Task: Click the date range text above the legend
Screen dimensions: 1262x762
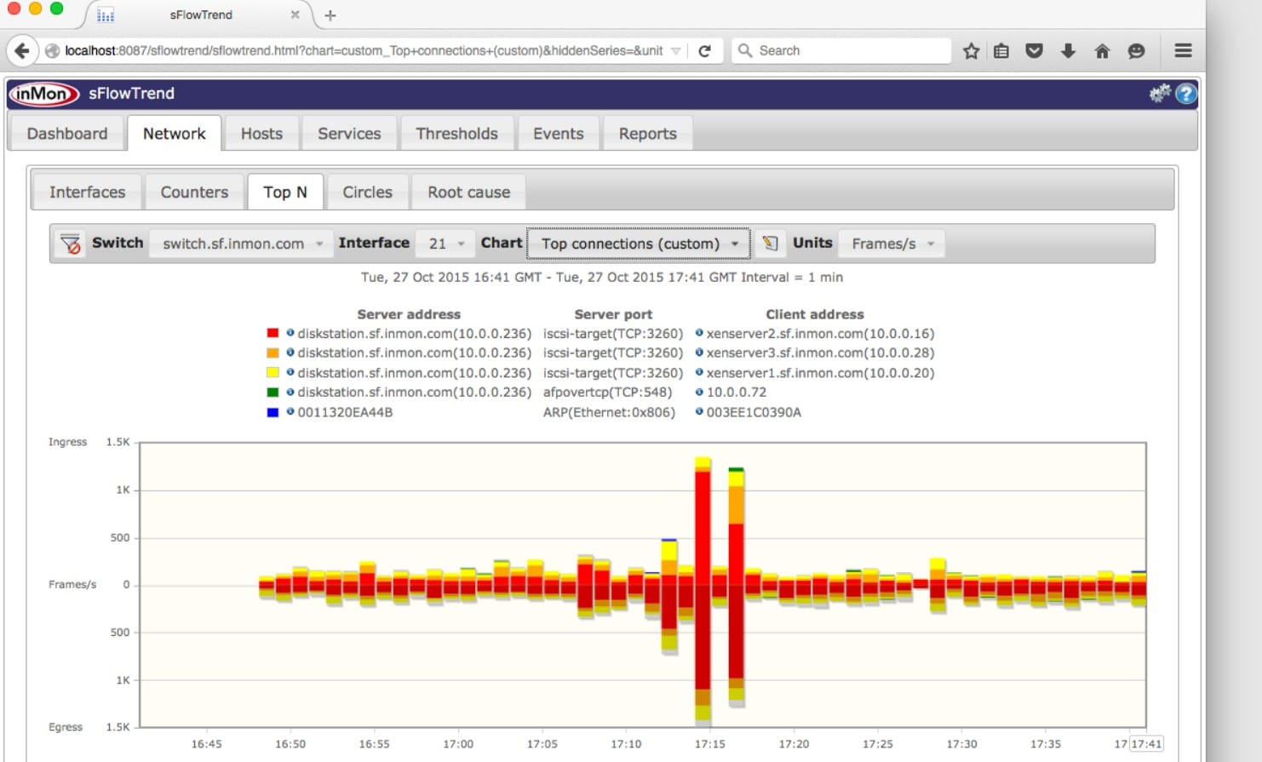Action: coord(602,278)
